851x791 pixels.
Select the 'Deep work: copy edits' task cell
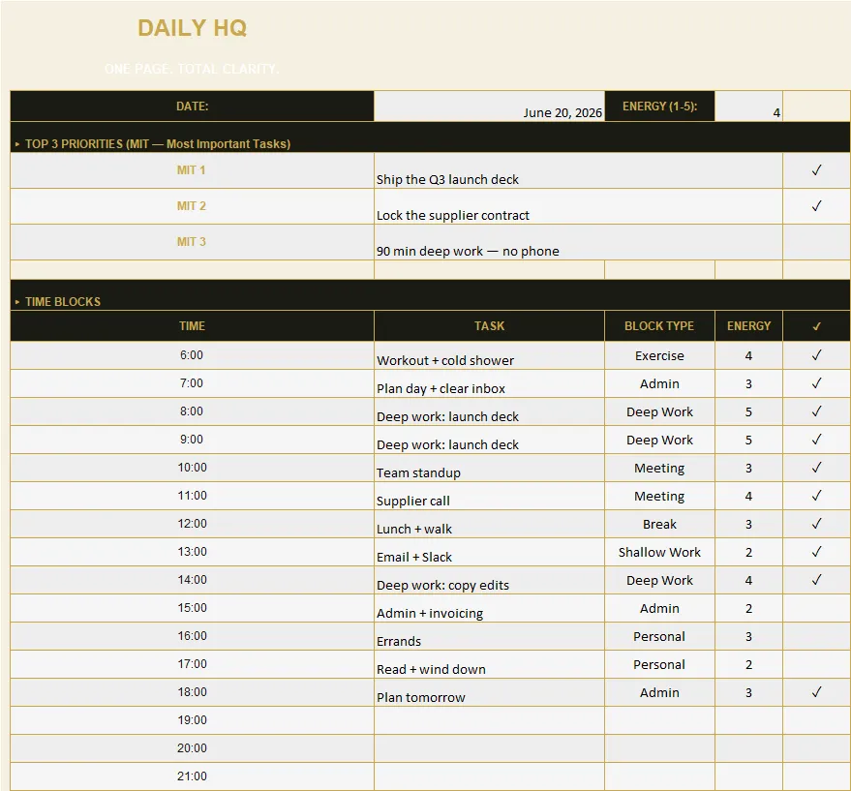(489, 580)
